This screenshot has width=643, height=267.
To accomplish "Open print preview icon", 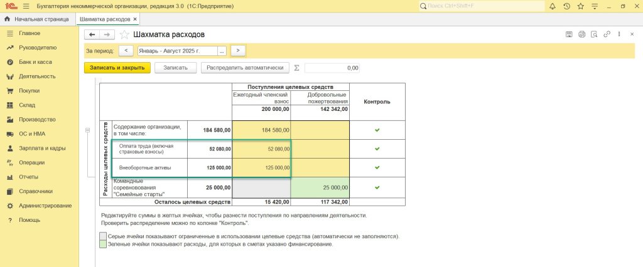I will click(x=595, y=34).
